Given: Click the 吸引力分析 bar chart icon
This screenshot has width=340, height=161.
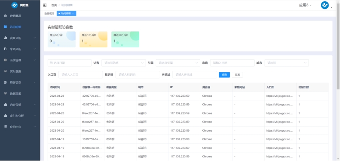Looking at the screenshot, I should 5,116.
